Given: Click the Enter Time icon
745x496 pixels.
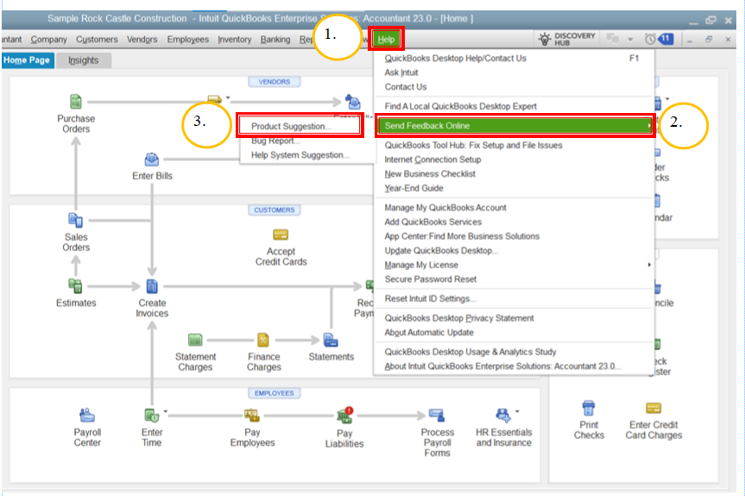Looking at the screenshot, I should (x=152, y=415).
